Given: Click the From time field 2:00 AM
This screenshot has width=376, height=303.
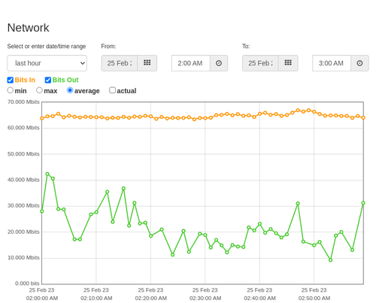Looking at the screenshot, I should click(x=191, y=63).
